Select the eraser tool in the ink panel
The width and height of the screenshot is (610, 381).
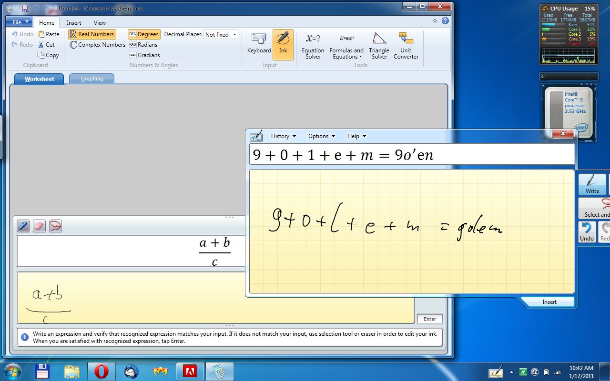[x=39, y=226]
